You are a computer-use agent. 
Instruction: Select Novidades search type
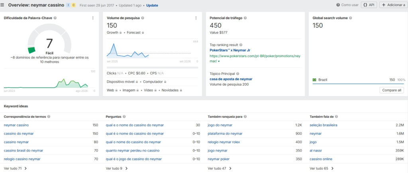[170, 90]
